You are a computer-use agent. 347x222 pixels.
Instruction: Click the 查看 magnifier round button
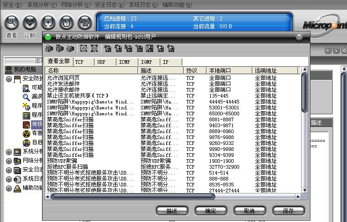(11, 22)
